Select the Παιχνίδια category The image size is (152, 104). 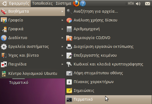[x=33, y=64]
